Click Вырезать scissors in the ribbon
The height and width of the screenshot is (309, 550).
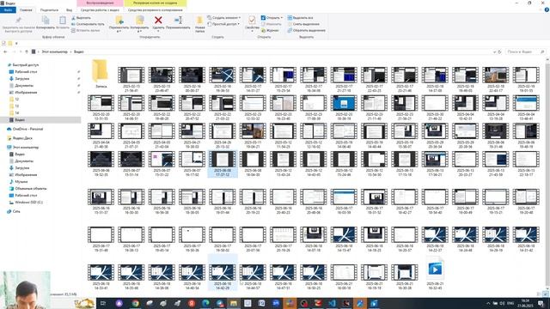82,18
